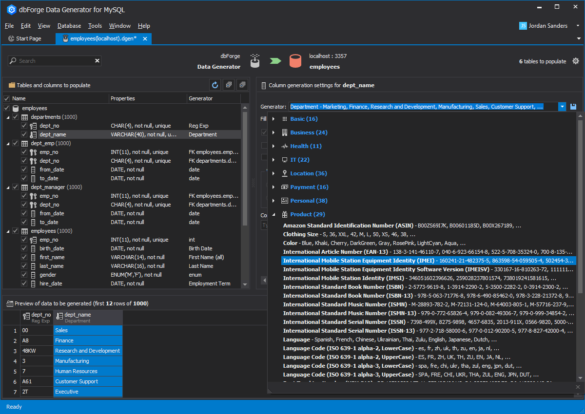Click the collapse all tables icon

click(x=242, y=85)
